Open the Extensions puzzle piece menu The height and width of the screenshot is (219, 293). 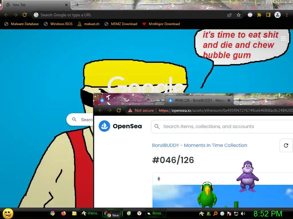259,15
